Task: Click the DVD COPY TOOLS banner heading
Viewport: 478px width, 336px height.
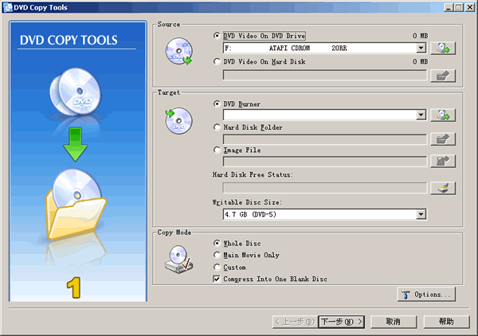Action: tap(69, 41)
